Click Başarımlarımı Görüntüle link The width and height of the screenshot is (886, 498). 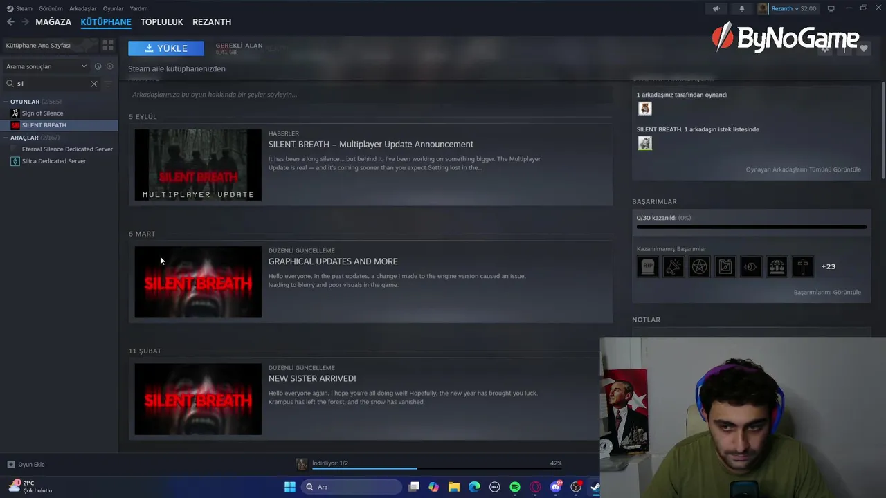[827, 292]
